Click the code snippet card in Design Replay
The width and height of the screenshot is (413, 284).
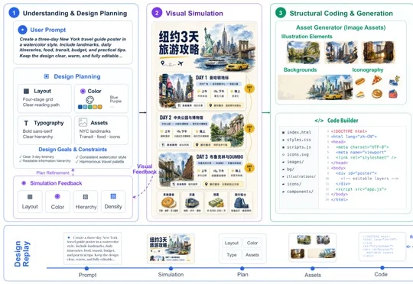pyautogui.click(x=382, y=247)
